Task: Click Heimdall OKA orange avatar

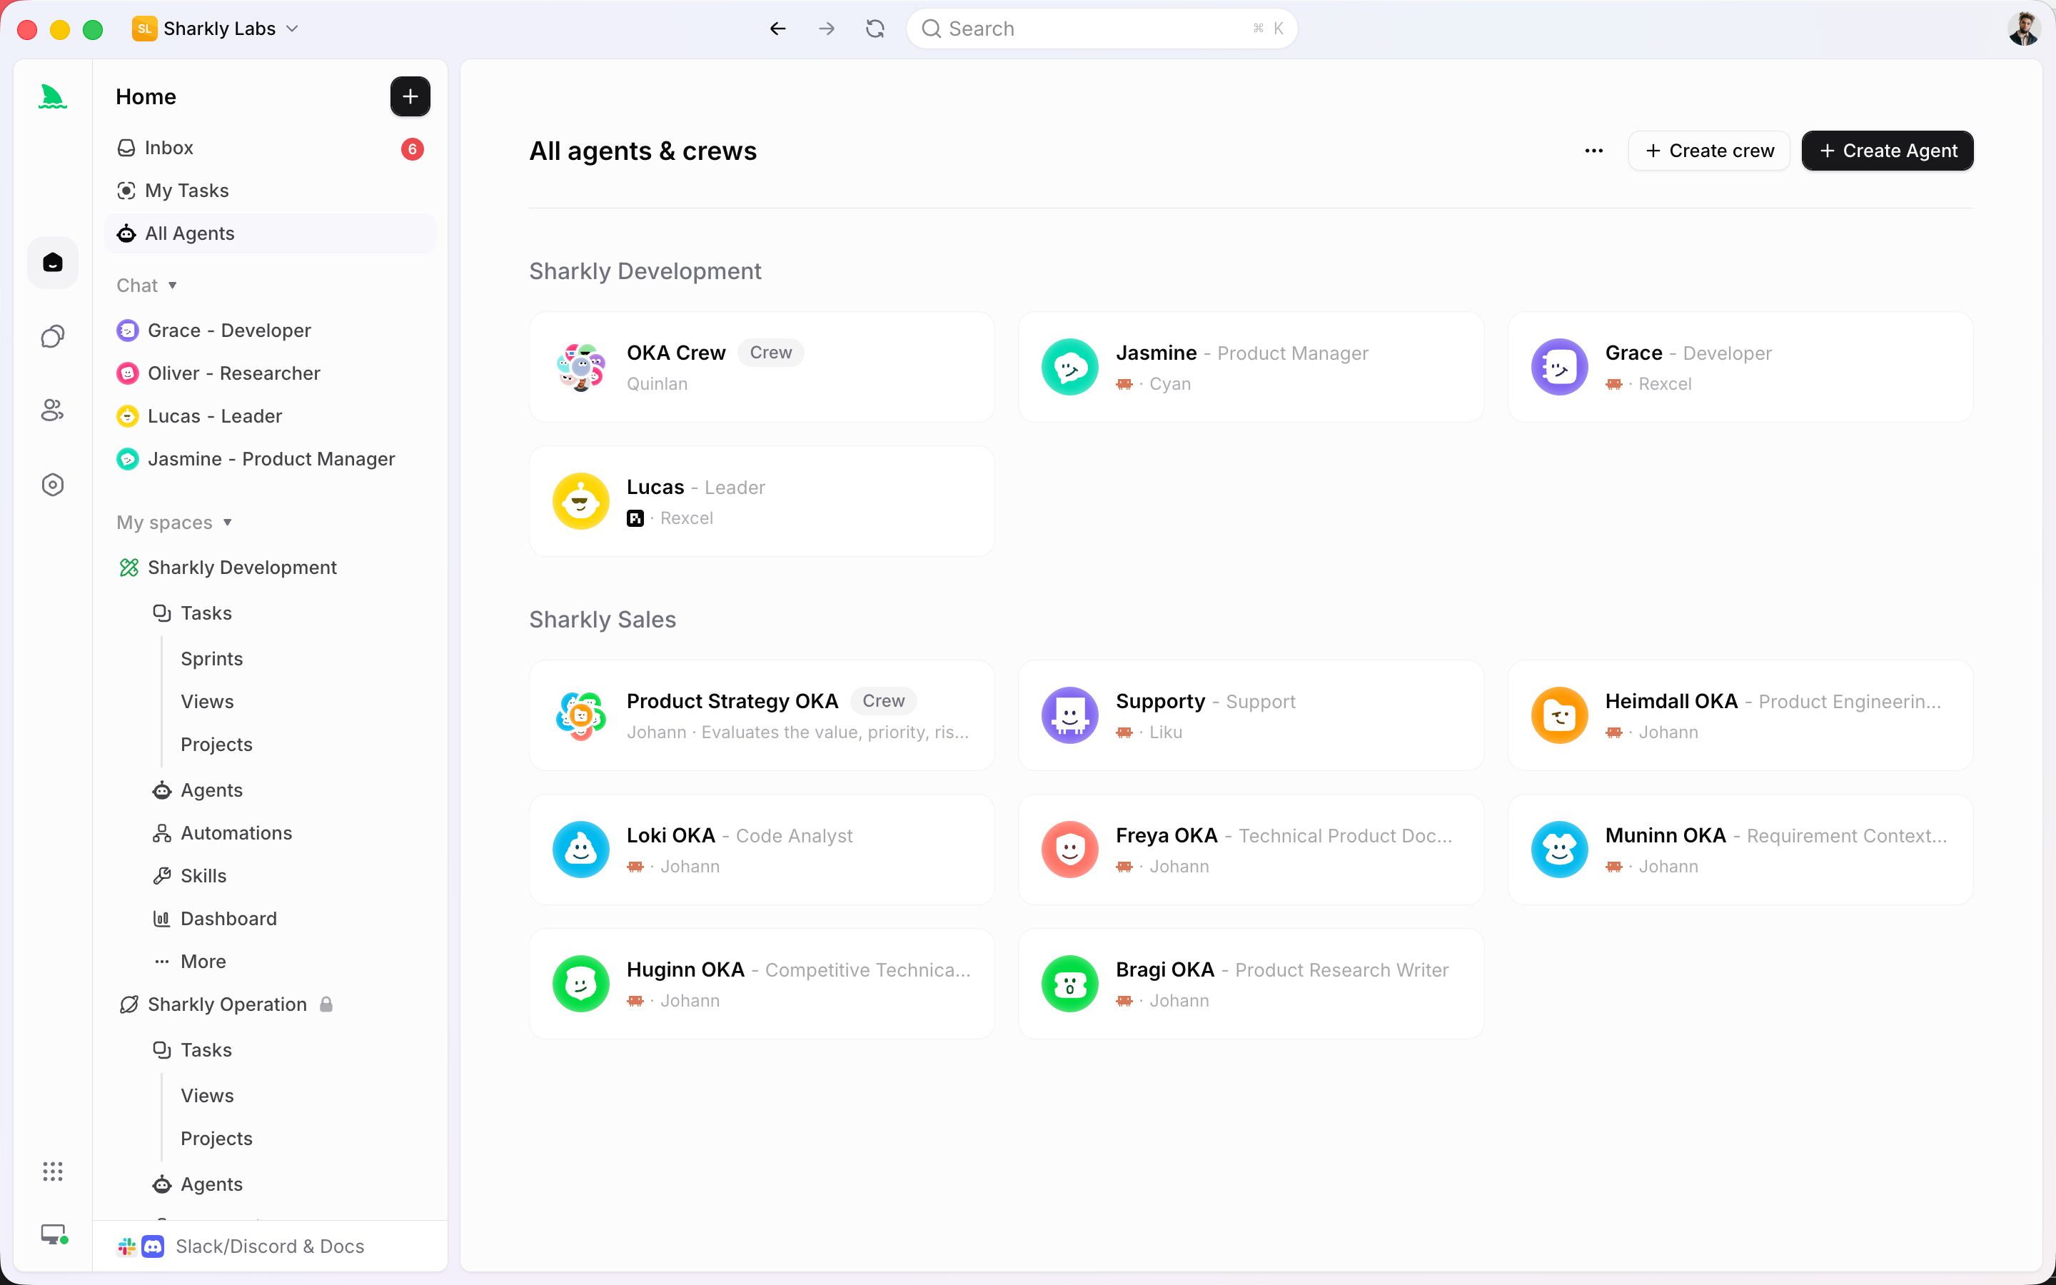Action: click(1559, 715)
